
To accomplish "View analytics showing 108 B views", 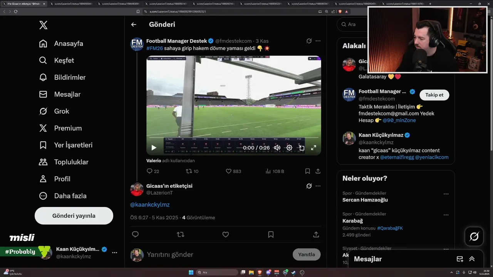I will [x=275, y=171].
